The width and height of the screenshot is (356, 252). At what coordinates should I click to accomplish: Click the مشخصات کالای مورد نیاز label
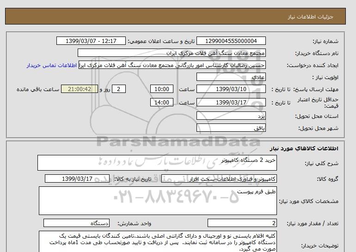[309, 201]
